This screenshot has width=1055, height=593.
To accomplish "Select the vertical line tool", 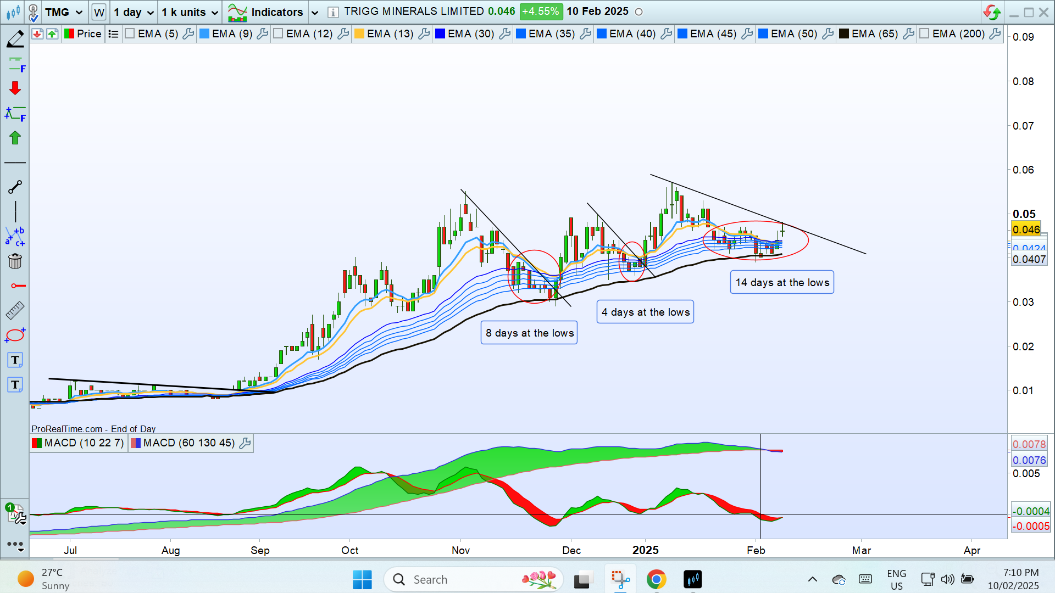I will tap(15, 212).
